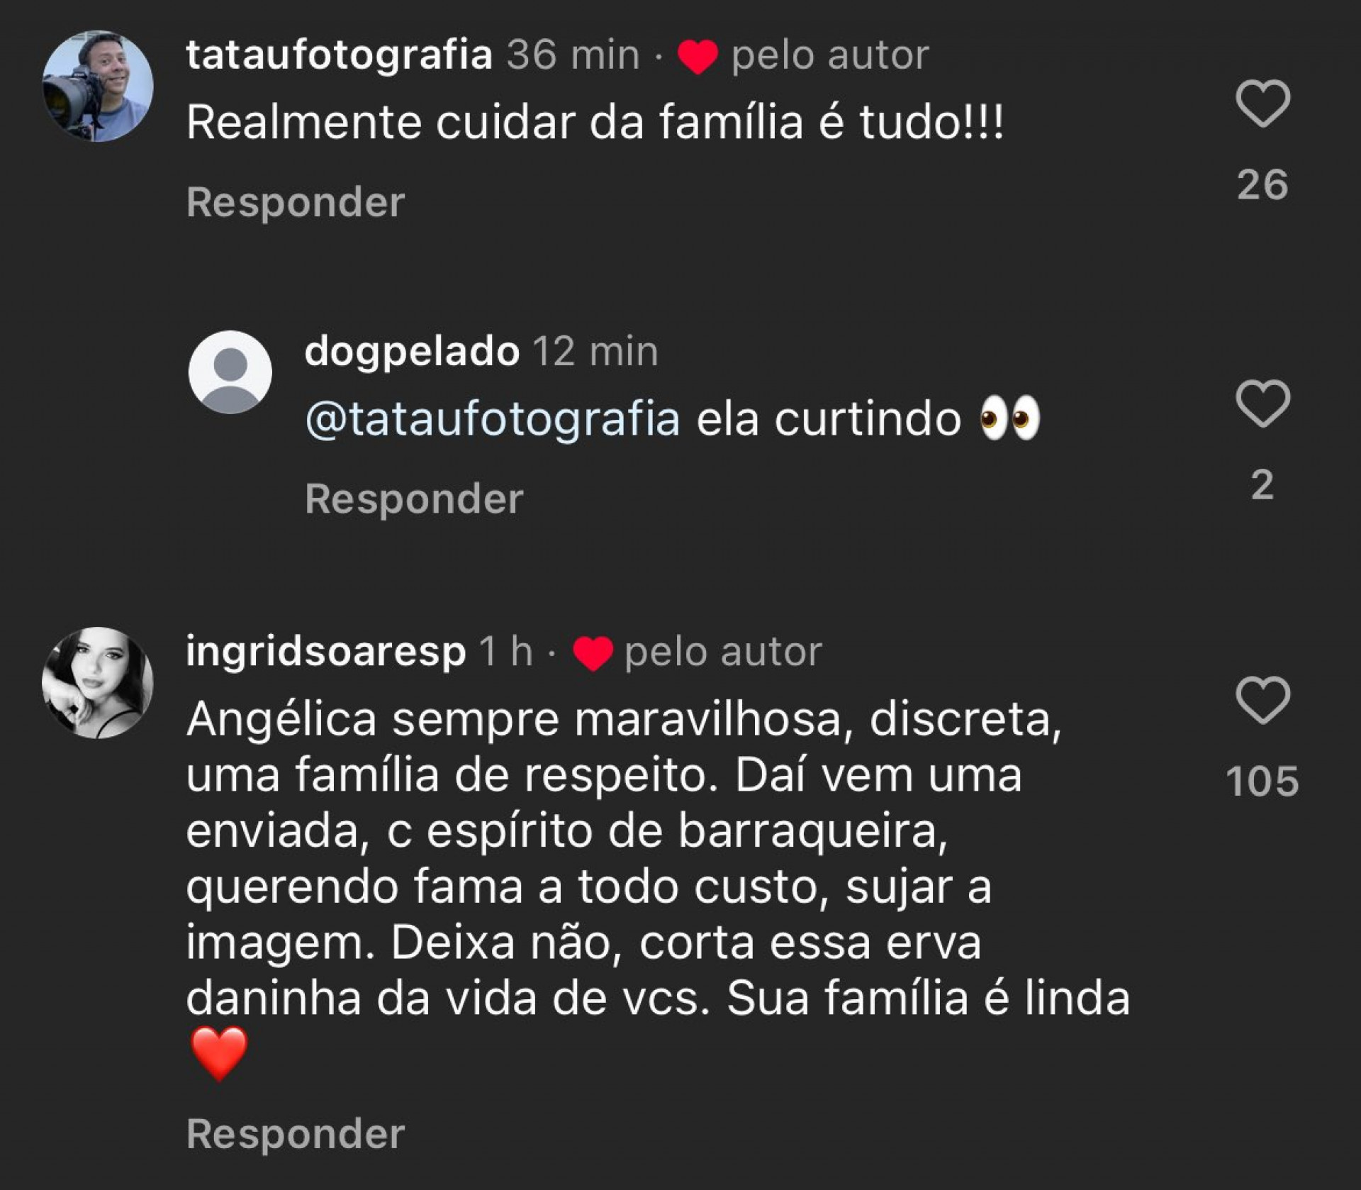Viewport: 1361px width, 1190px height.
Task: Click red author-liked heart beside tataufotografia
Action: (698, 57)
